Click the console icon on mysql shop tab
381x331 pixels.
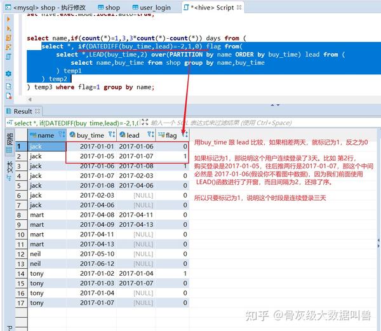pos(8,8)
